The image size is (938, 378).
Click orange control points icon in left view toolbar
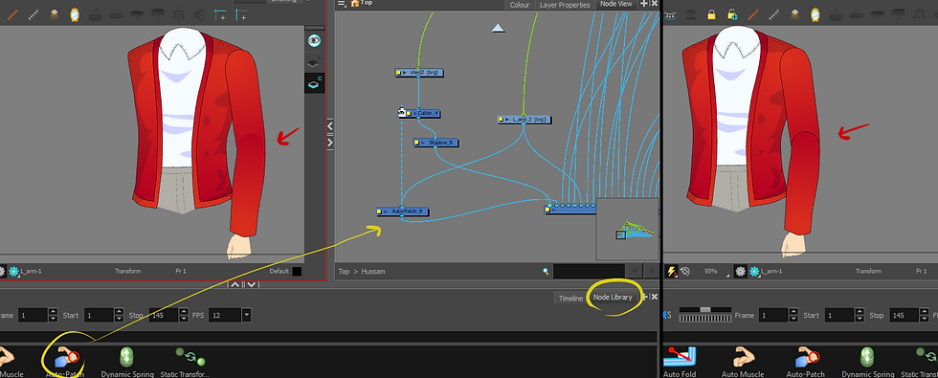(x=12, y=15)
